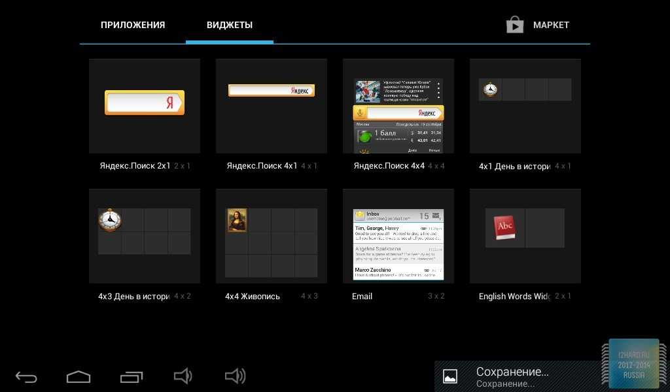Tap the Android back navigation arrow
This screenshot has height=392, width=670.
pos(26,376)
